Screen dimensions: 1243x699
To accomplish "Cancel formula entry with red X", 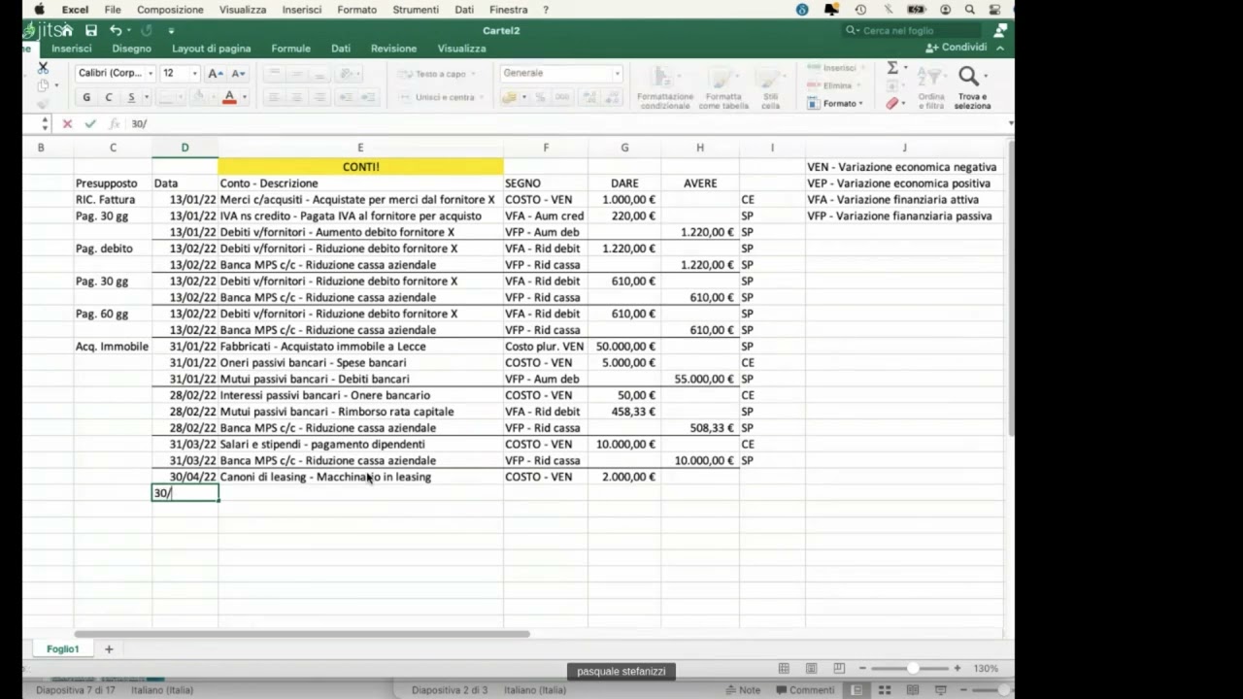I will (67, 123).
